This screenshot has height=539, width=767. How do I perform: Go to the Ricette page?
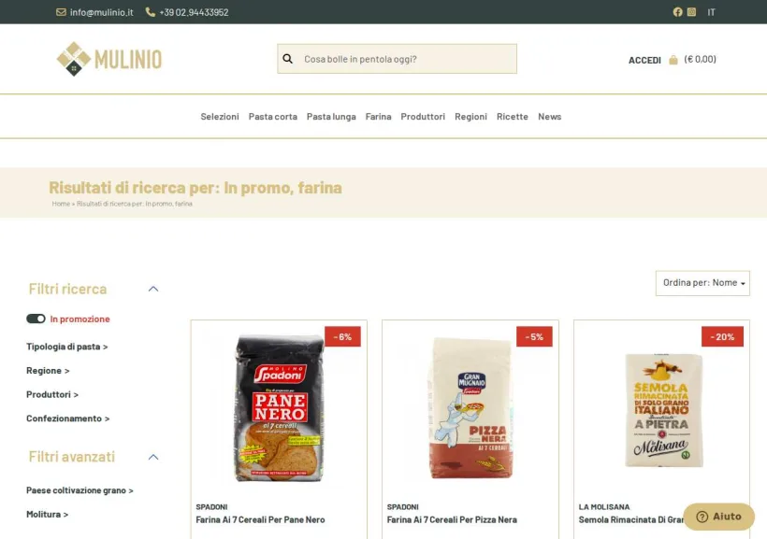coord(513,117)
